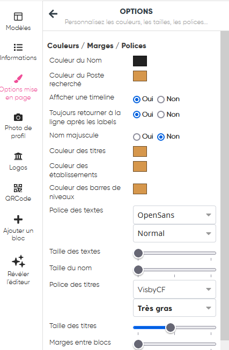Select Non for Toujours retourner à la ligne

click(161, 115)
